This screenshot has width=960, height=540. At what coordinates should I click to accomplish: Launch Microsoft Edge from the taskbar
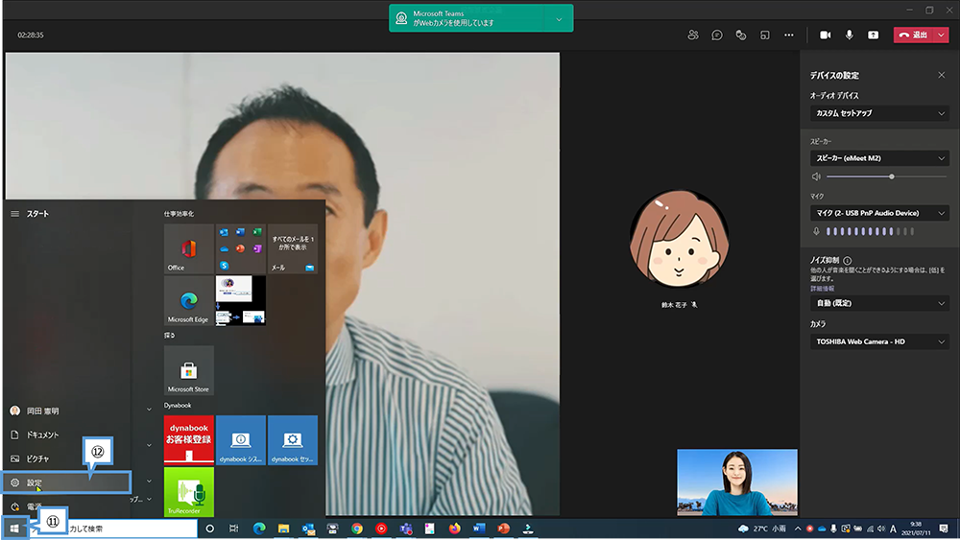[x=259, y=528]
